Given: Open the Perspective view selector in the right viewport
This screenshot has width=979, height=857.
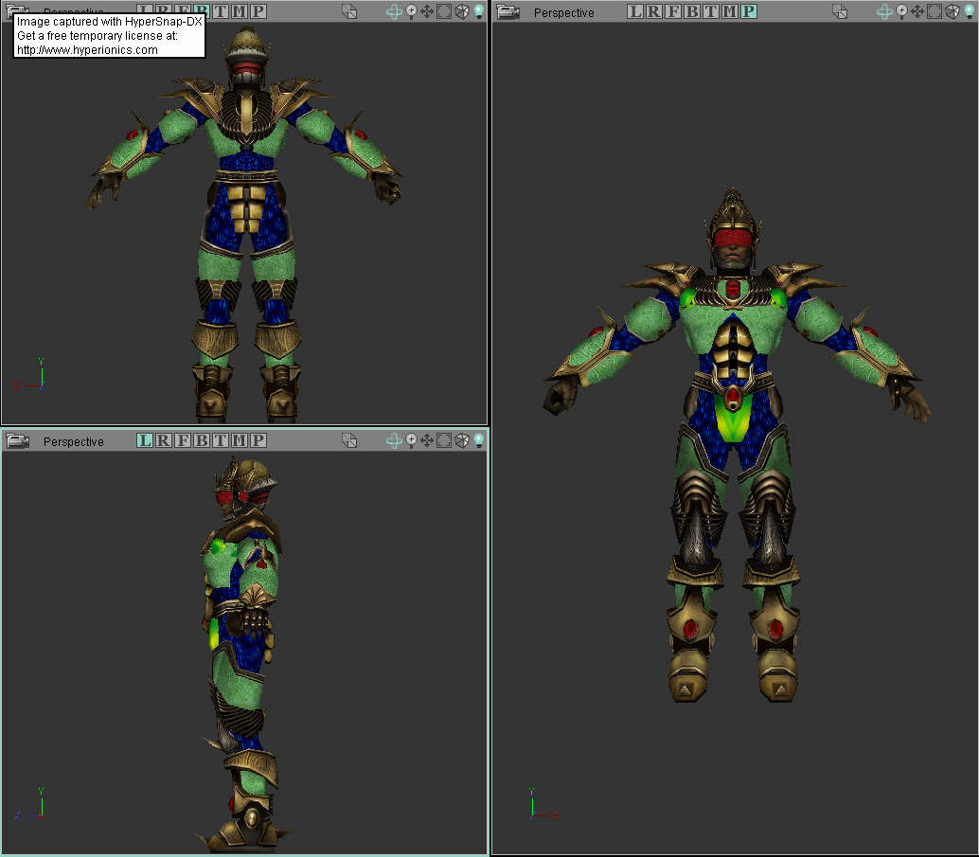Looking at the screenshot, I should tap(565, 12).
